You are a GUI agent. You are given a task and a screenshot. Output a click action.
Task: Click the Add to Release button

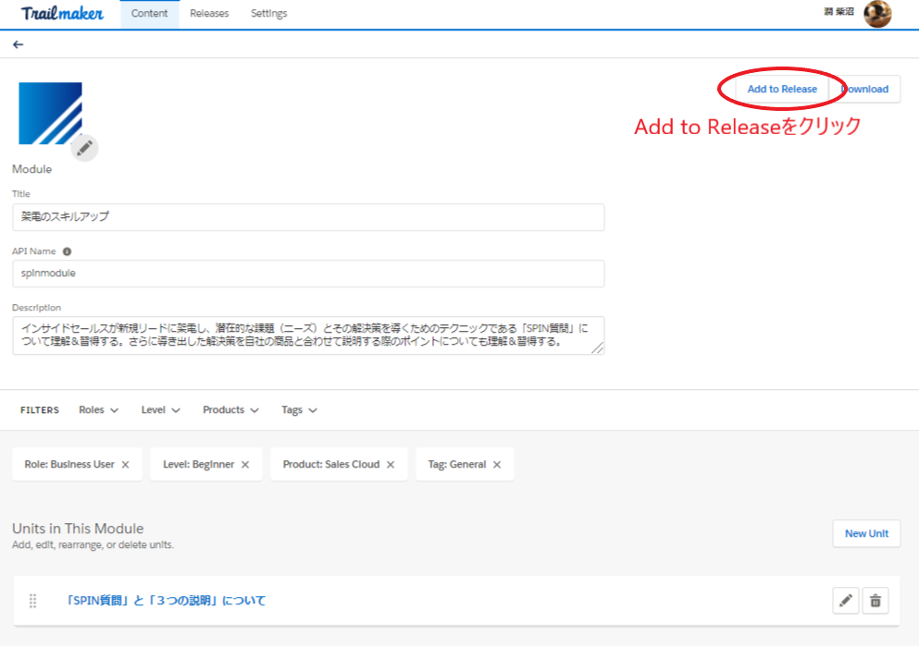click(x=782, y=89)
